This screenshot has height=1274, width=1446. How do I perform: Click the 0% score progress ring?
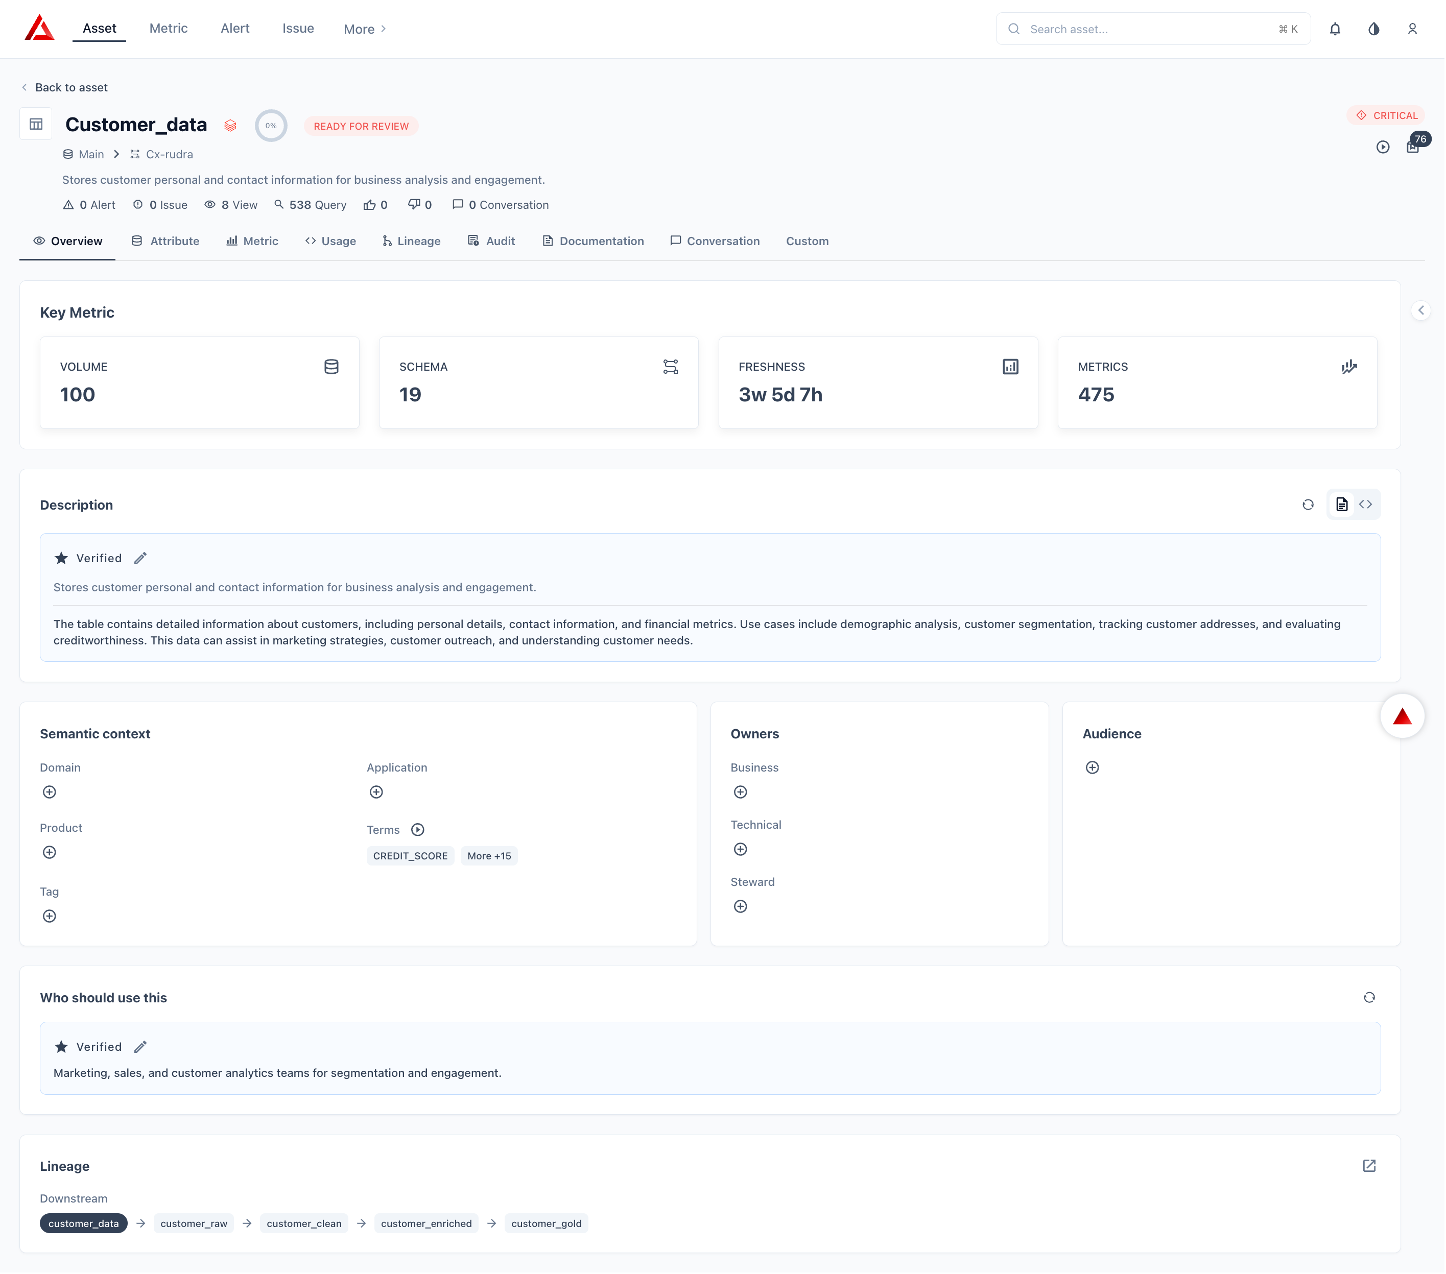pyautogui.click(x=272, y=126)
